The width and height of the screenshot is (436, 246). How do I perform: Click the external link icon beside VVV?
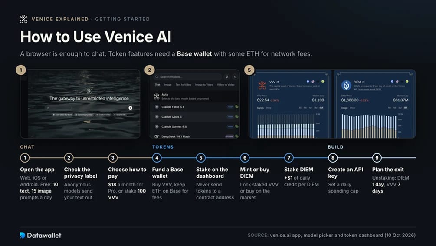278,82
